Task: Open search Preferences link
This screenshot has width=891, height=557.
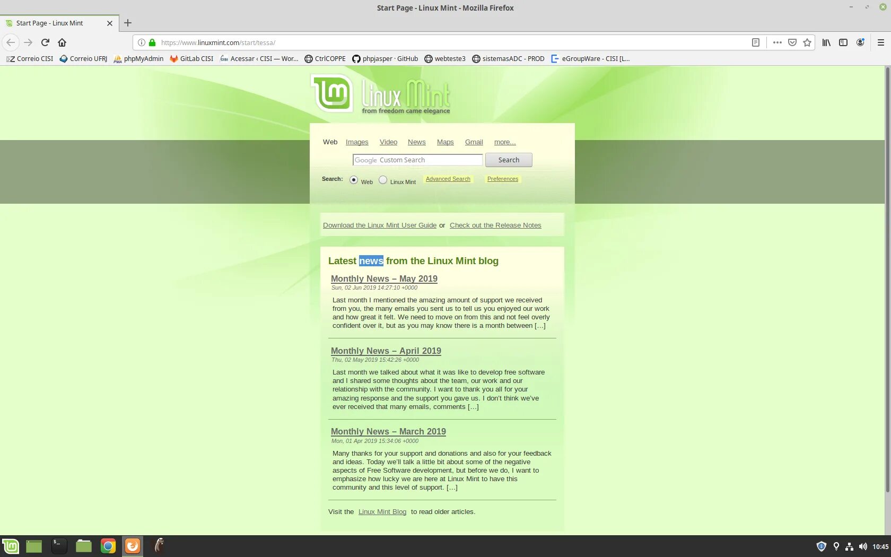Action: click(x=502, y=179)
